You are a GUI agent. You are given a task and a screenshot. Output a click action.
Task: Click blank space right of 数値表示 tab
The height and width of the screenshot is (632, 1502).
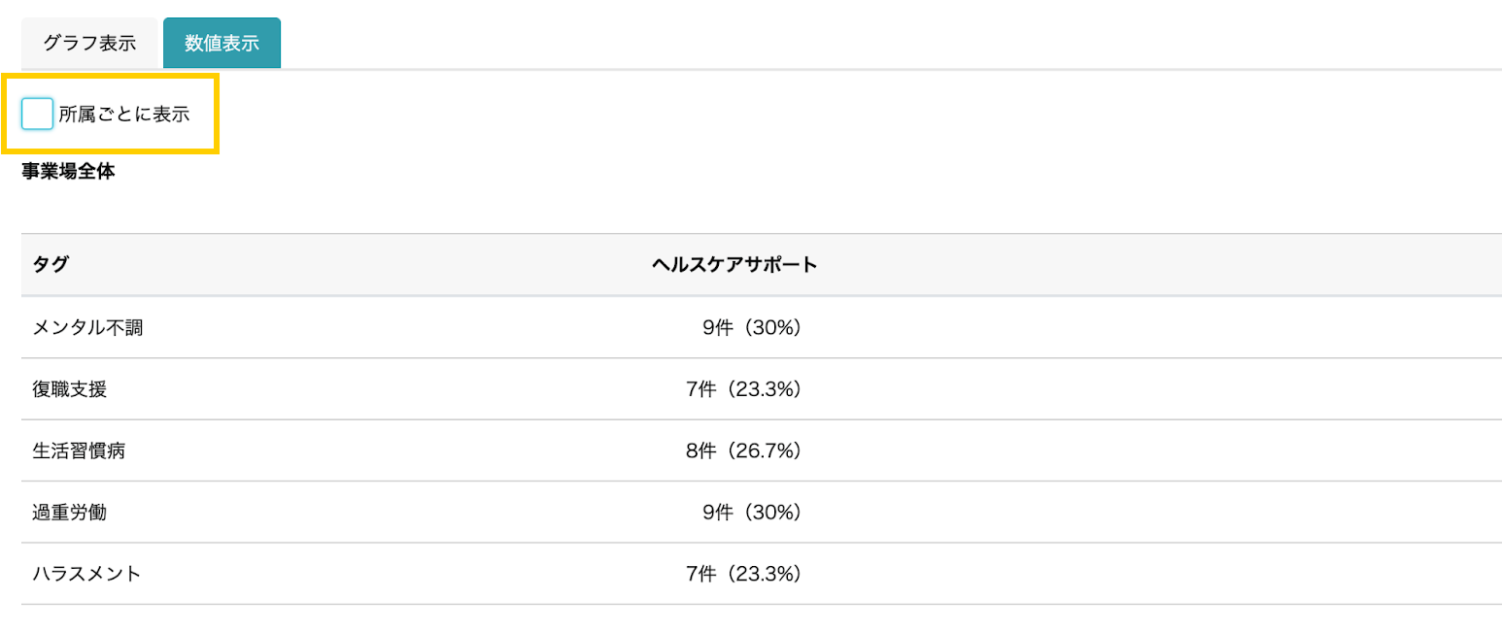(x=891, y=43)
